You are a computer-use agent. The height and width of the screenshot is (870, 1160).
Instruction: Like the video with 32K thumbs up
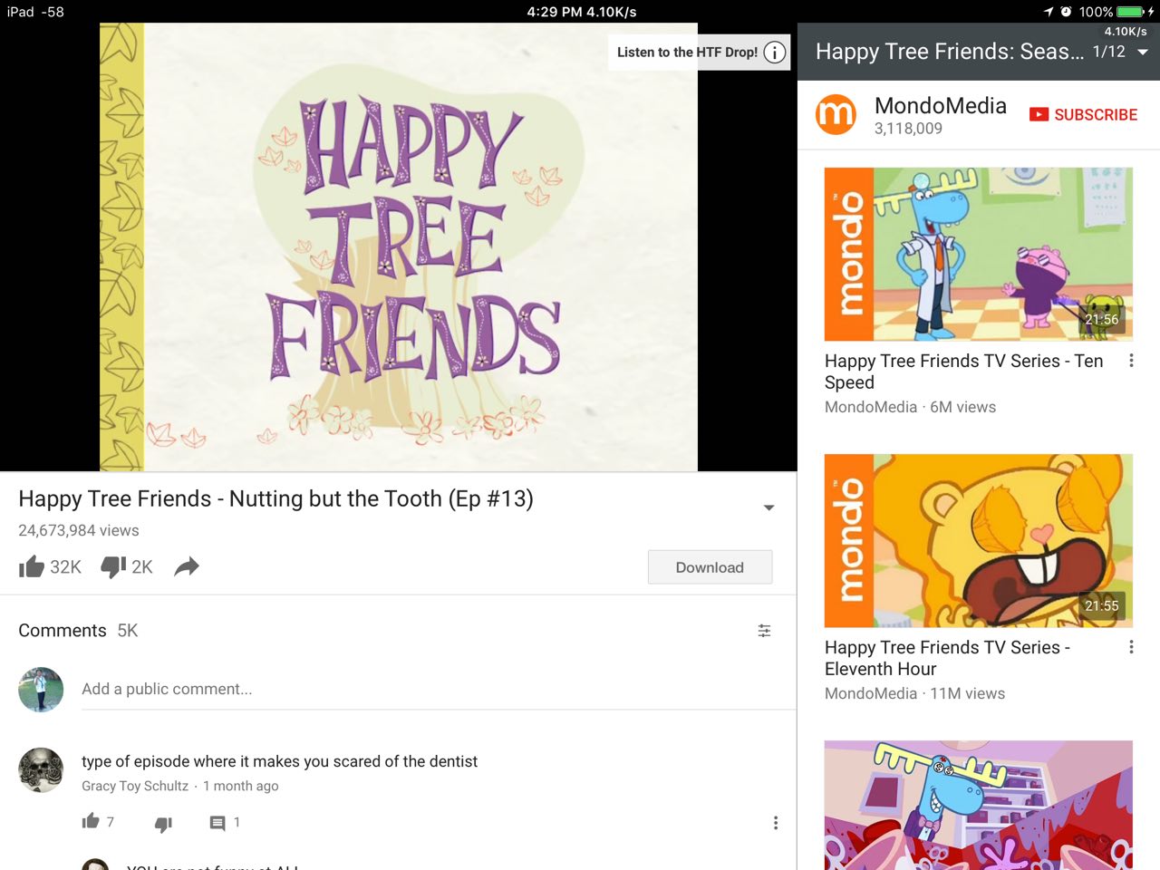(x=32, y=567)
